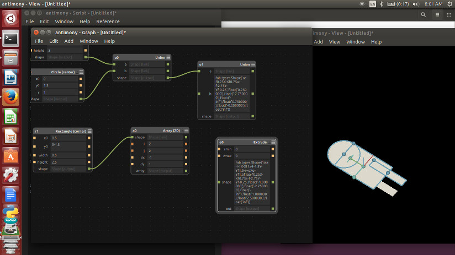
Task: Open the Files manager dock icon
Action: pyautogui.click(x=10, y=58)
